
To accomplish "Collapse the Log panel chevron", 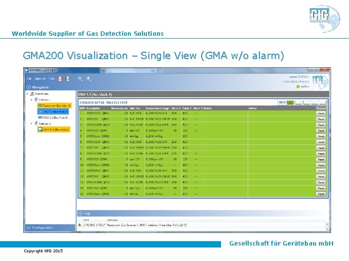I will point(80,213).
